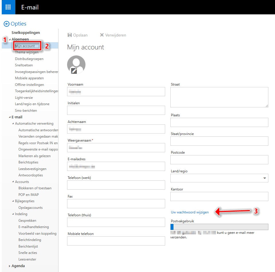
Task: Click the Straat text area
Action: (x=219, y=97)
